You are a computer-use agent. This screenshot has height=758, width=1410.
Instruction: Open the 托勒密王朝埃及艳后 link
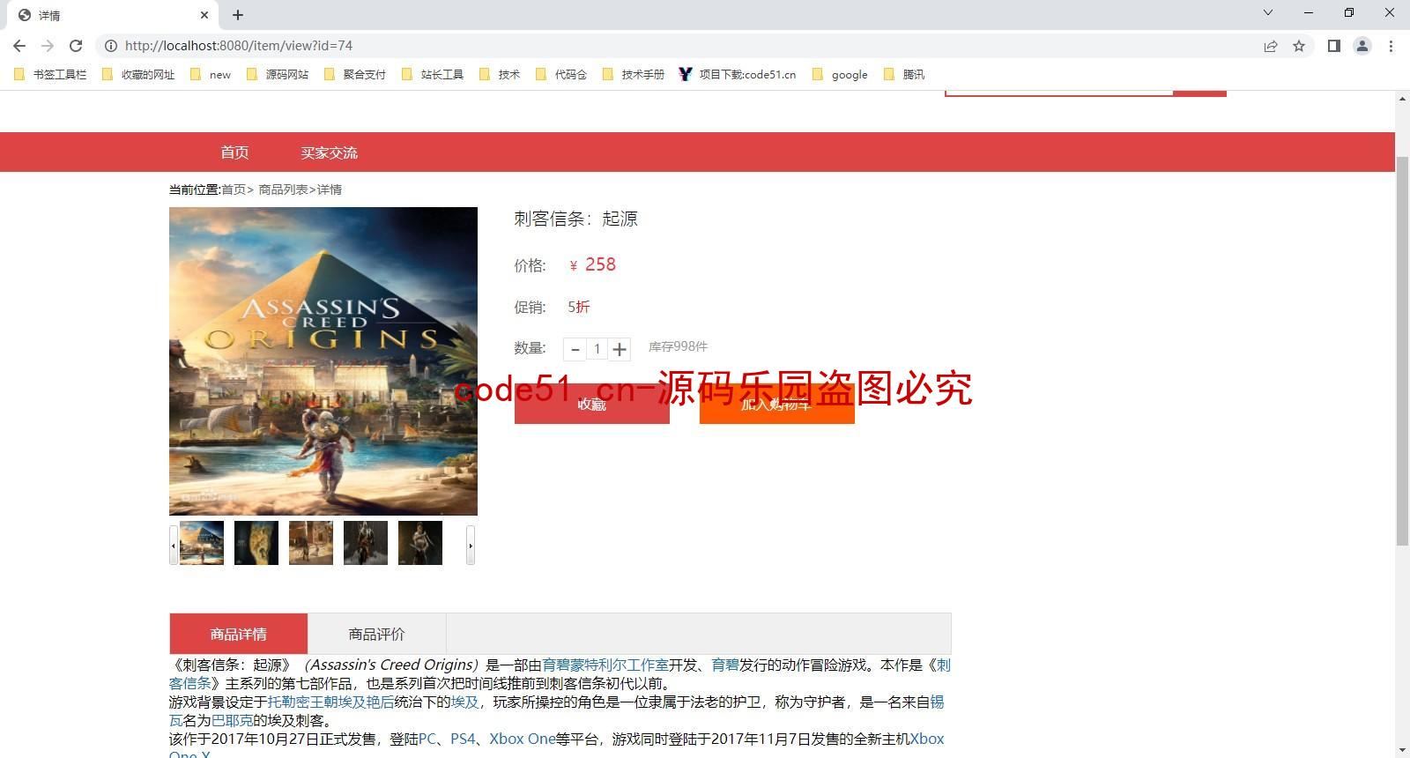pos(330,702)
